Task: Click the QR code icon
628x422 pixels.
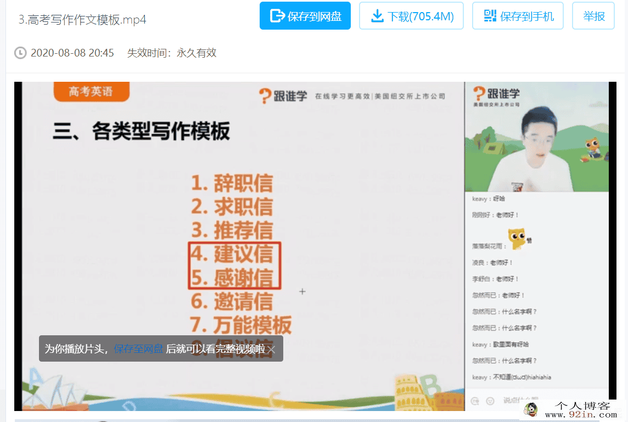Action: (490, 16)
